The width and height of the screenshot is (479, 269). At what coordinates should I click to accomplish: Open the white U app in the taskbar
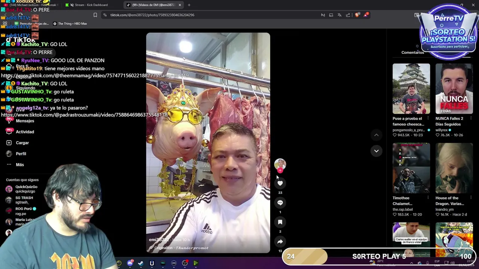(152, 263)
